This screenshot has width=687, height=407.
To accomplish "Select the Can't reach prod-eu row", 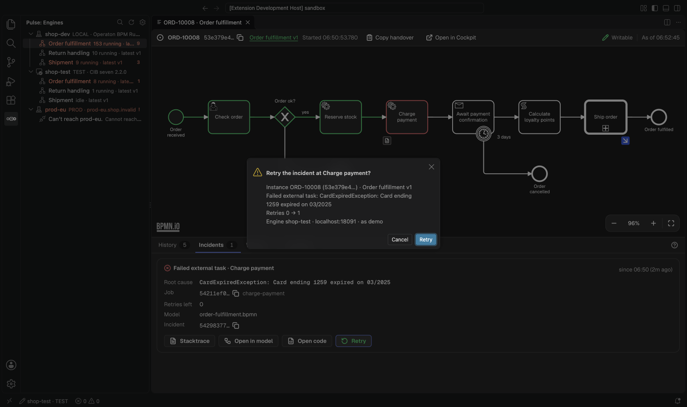I will coord(85,119).
